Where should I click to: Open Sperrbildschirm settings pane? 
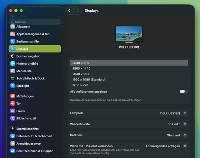35,129
